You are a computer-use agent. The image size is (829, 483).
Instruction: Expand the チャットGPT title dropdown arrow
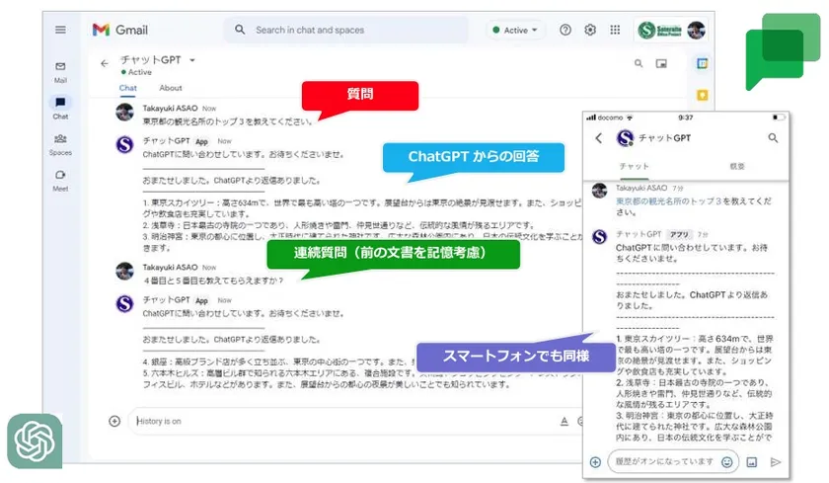(x=192, y=60)
